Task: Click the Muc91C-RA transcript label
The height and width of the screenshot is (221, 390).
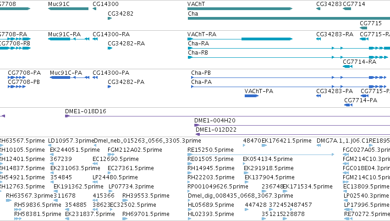Action: click(64, 34)
